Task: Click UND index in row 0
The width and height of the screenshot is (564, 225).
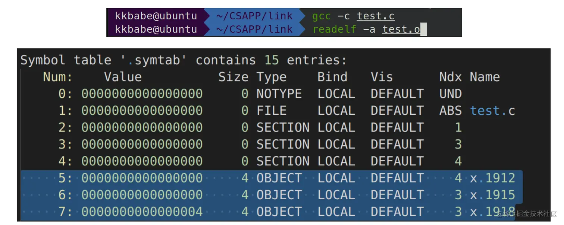Action: (x=451, y=94)
